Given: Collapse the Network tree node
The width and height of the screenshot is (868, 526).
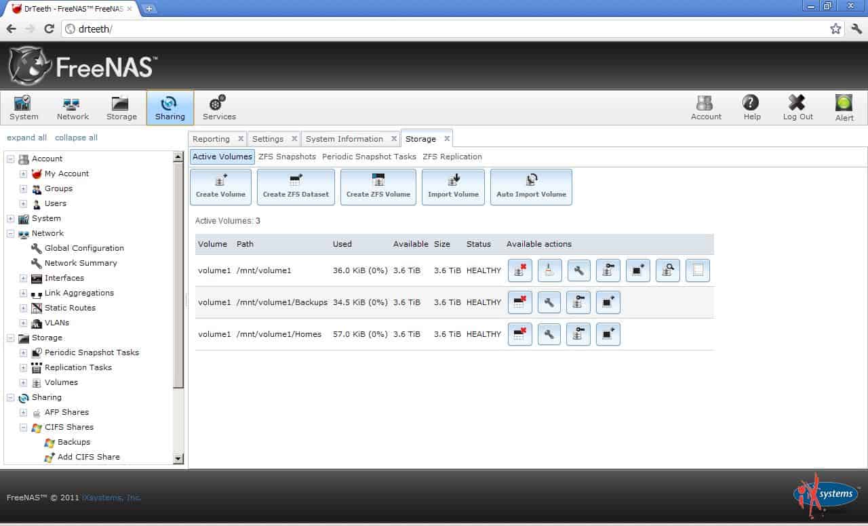Looking at the screenshot, I should pyautogui.click(x=10, y=234).
